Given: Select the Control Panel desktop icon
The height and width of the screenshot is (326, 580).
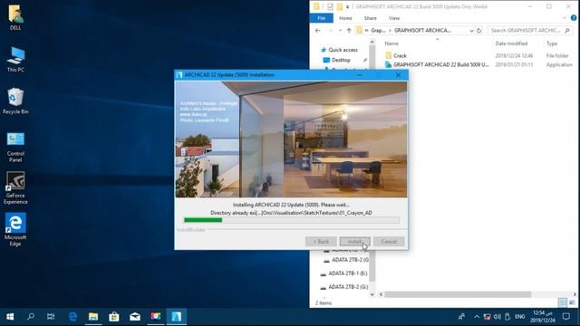Looking at the screenshot, I should pyautogui.click(x=15, y=147).
